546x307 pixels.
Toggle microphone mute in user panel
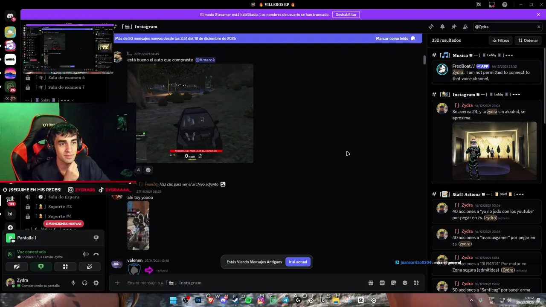click(73, 283)
